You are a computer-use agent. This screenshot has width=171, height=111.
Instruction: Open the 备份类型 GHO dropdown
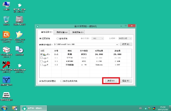(x=98, y=38)
